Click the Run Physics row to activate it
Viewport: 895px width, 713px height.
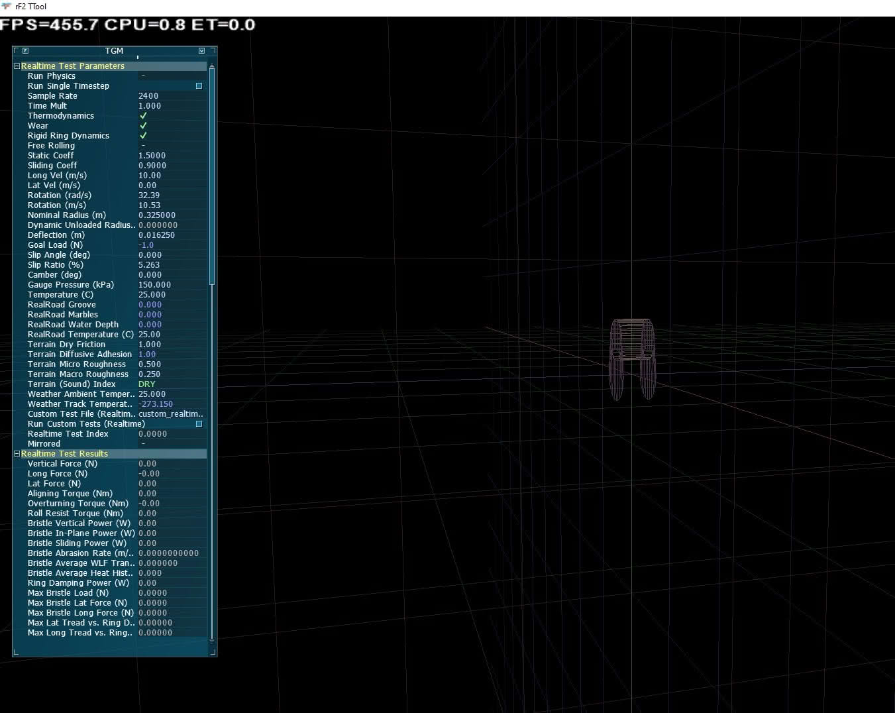click(79, 76)
